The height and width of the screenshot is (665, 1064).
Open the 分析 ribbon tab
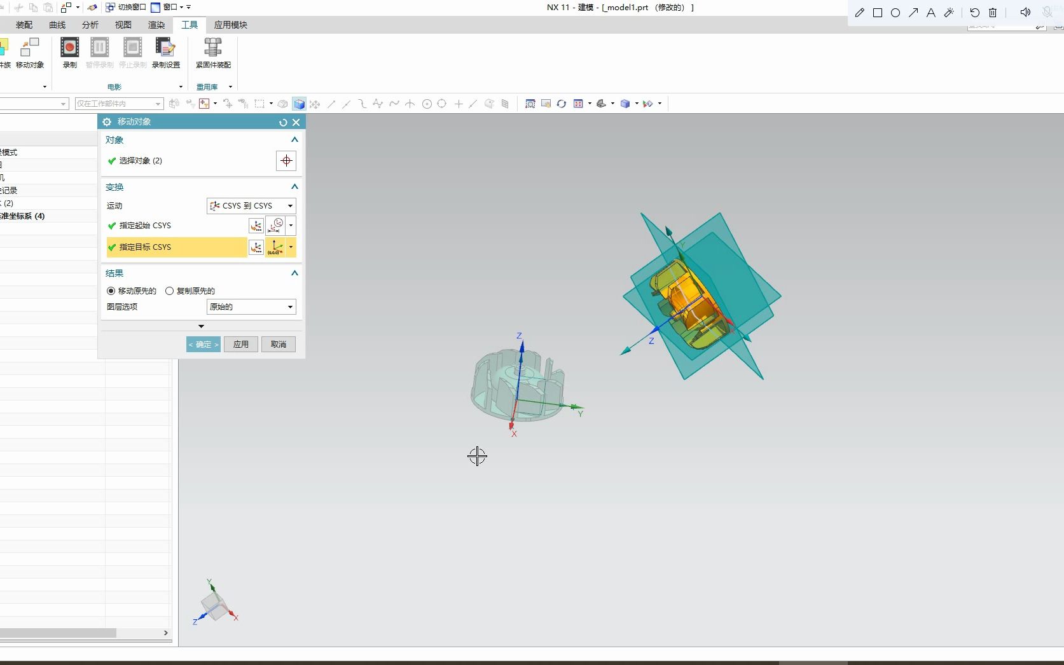click(90, 25)
